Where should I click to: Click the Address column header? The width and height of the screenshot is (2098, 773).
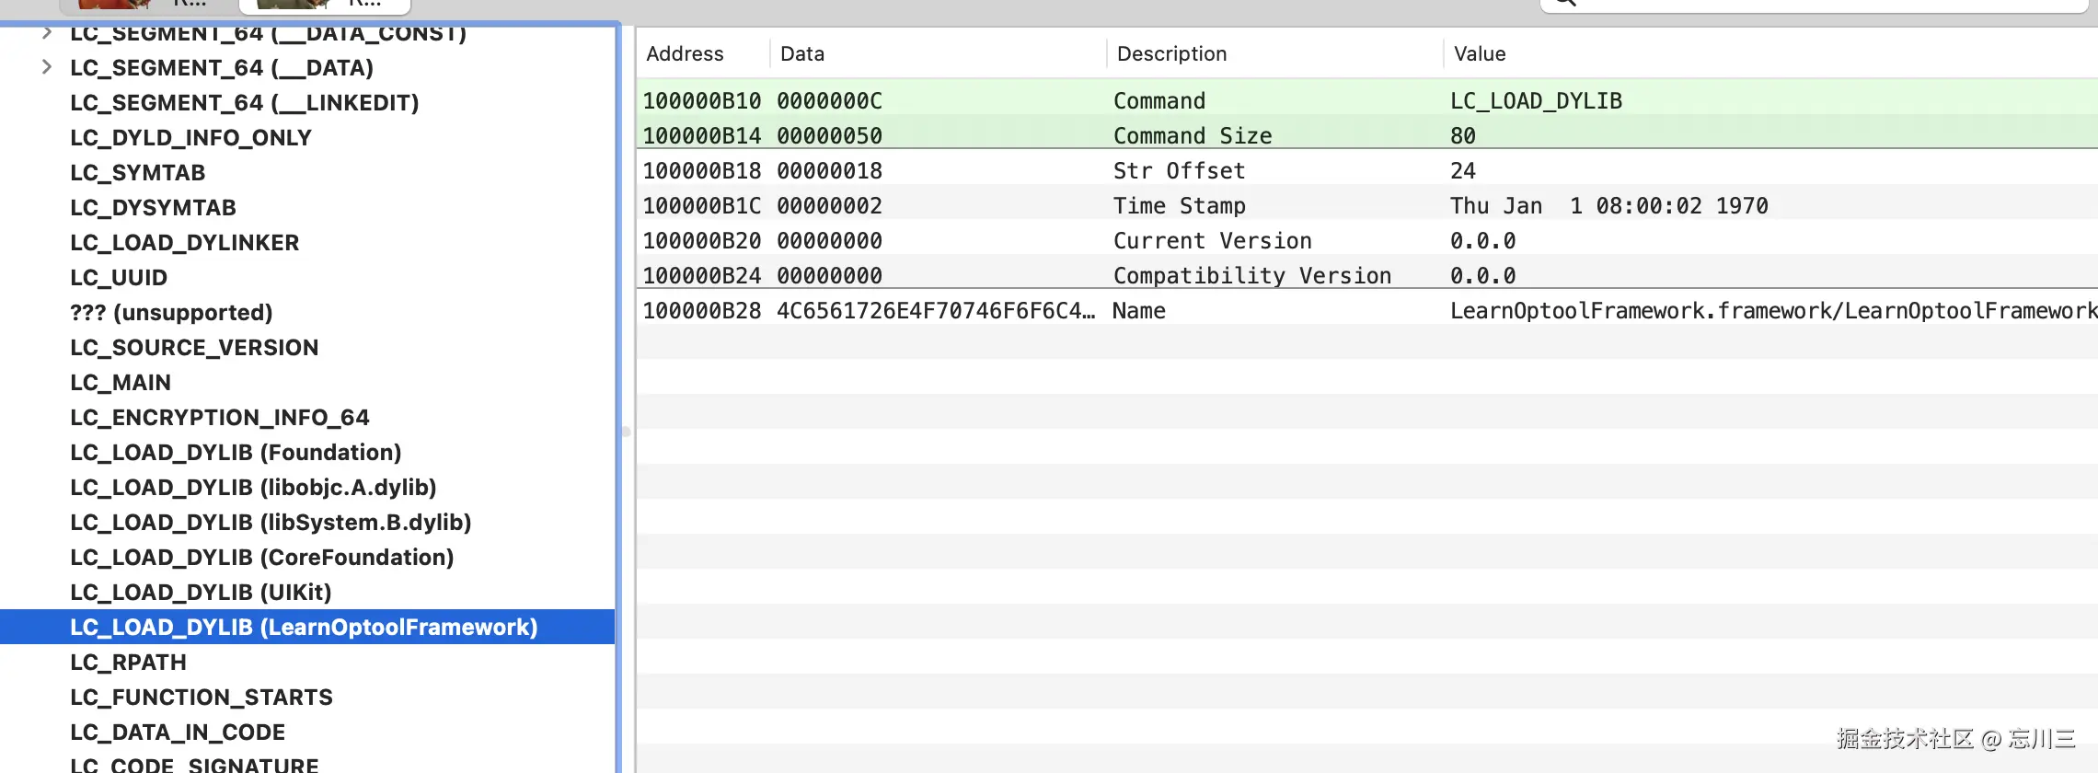(x=685, y=54)
